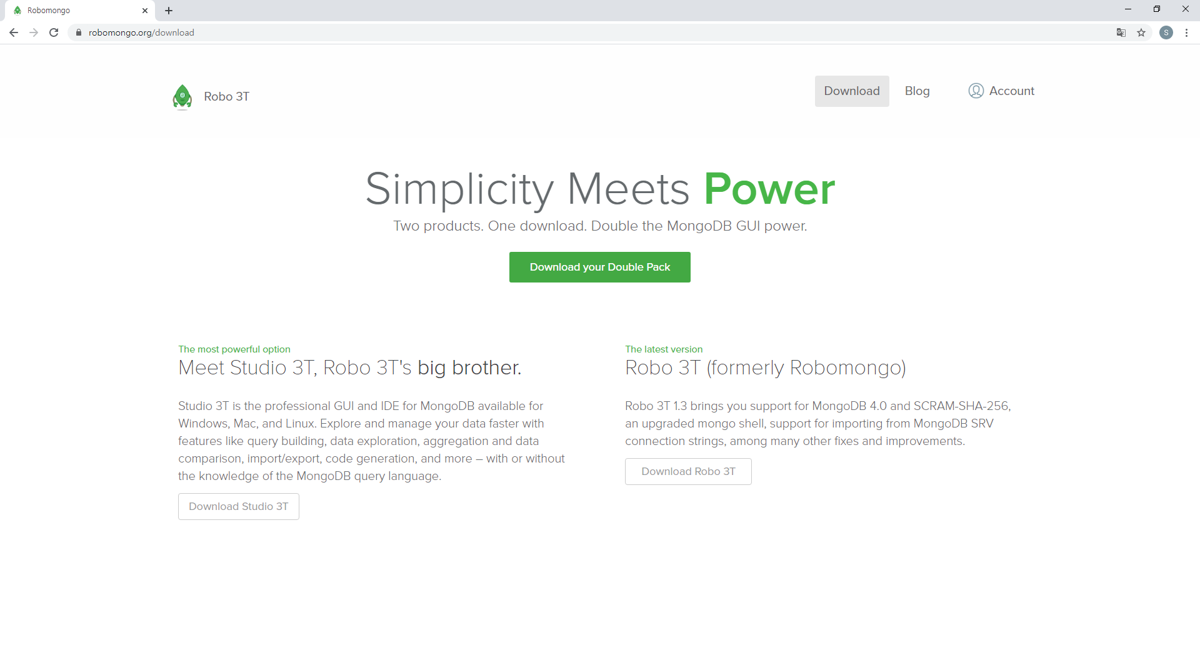Bookmark this page with the star icon
The height and width of the screenshot is (650, 1200).
click(x=1141, y=32)
